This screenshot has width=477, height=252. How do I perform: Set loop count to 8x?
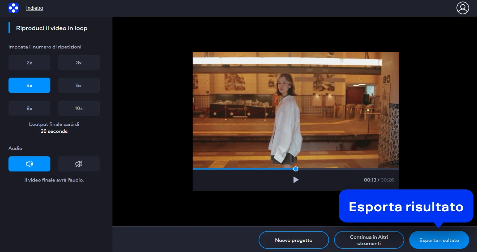(x=29, y=108)
